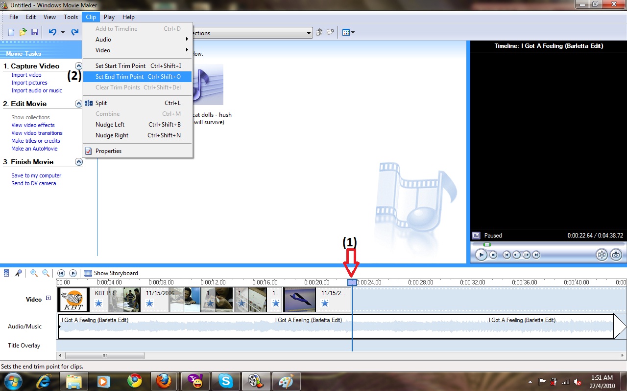Select Set End Trim Point
Viewport: 627px width, 391px height.
[x=137, y=77]
